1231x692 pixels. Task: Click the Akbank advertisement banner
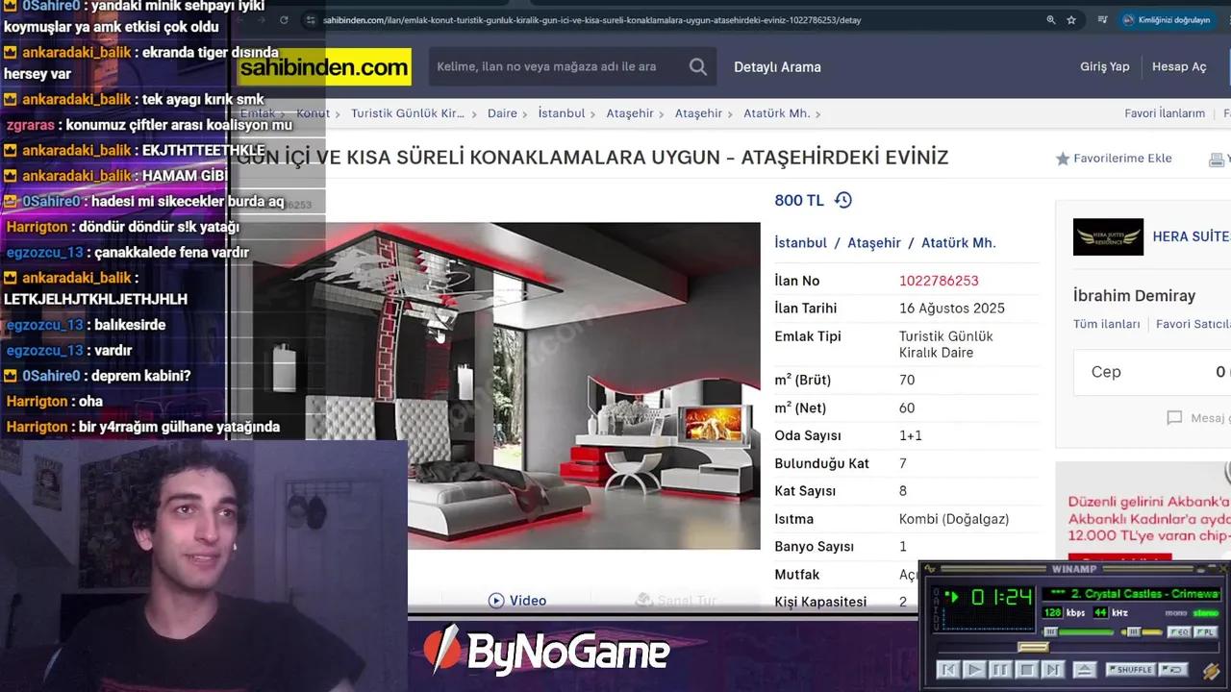(x=1143, y=512)
